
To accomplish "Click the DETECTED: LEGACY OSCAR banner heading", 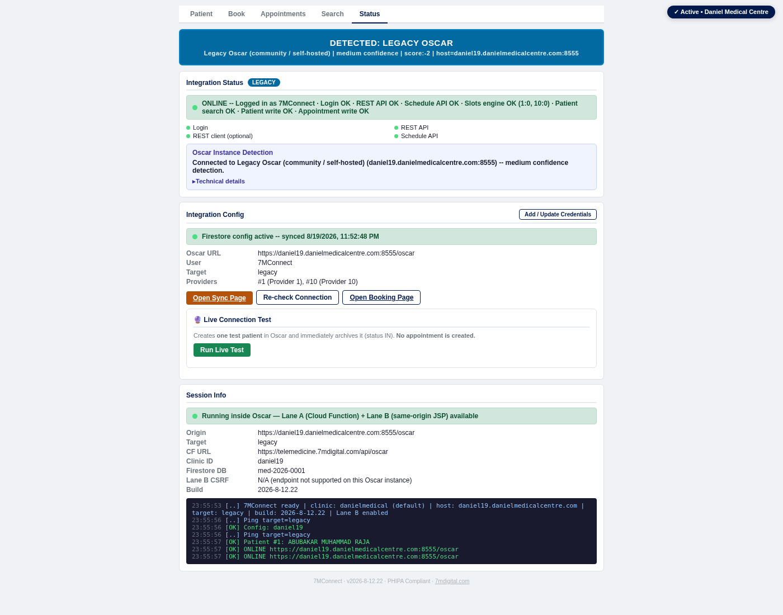I will point(391,43).
